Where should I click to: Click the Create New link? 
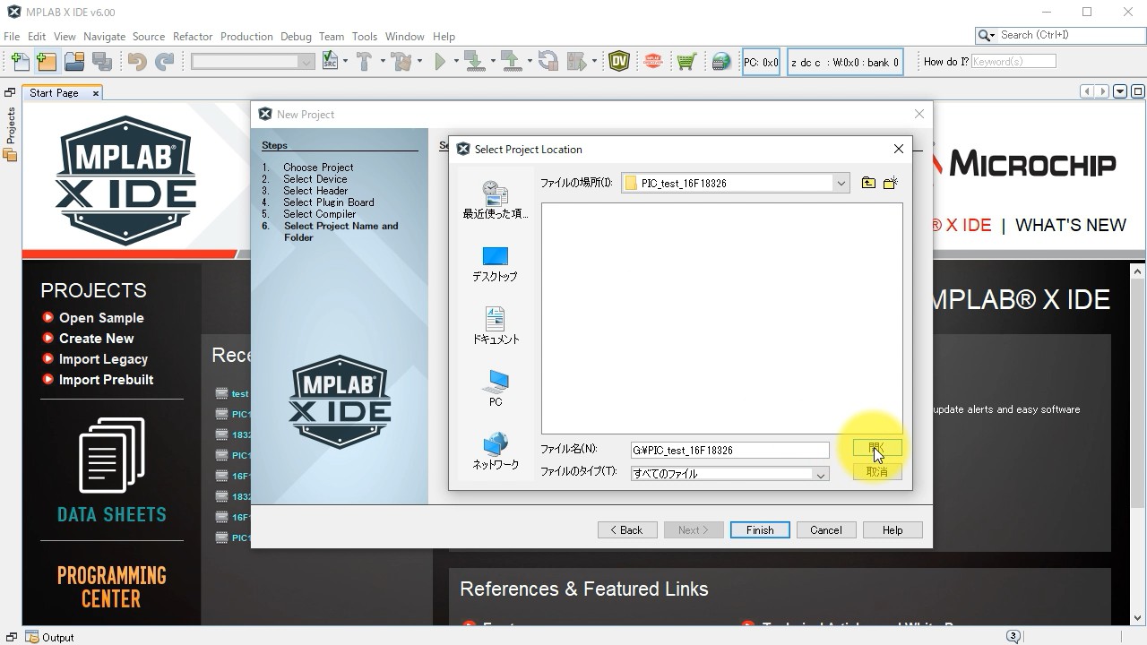96,339
